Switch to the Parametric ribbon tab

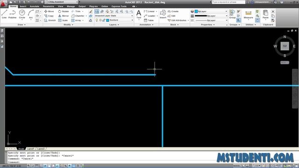[48, 6]
